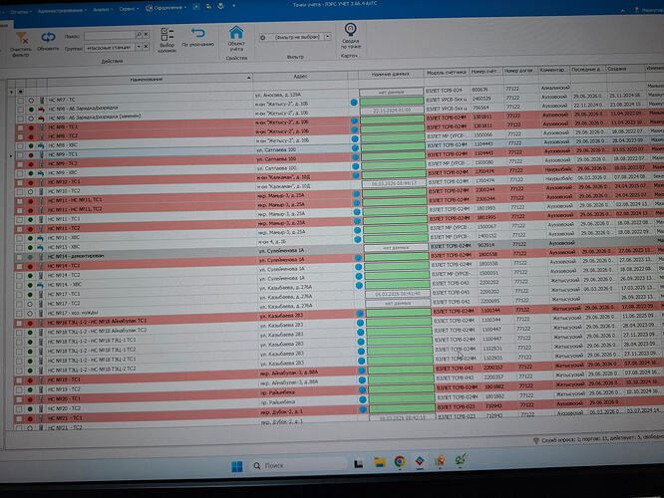Click green data bar for НС №9 - ТС1
This screenshot has width=664, height=498.
[x=393, y=156]
